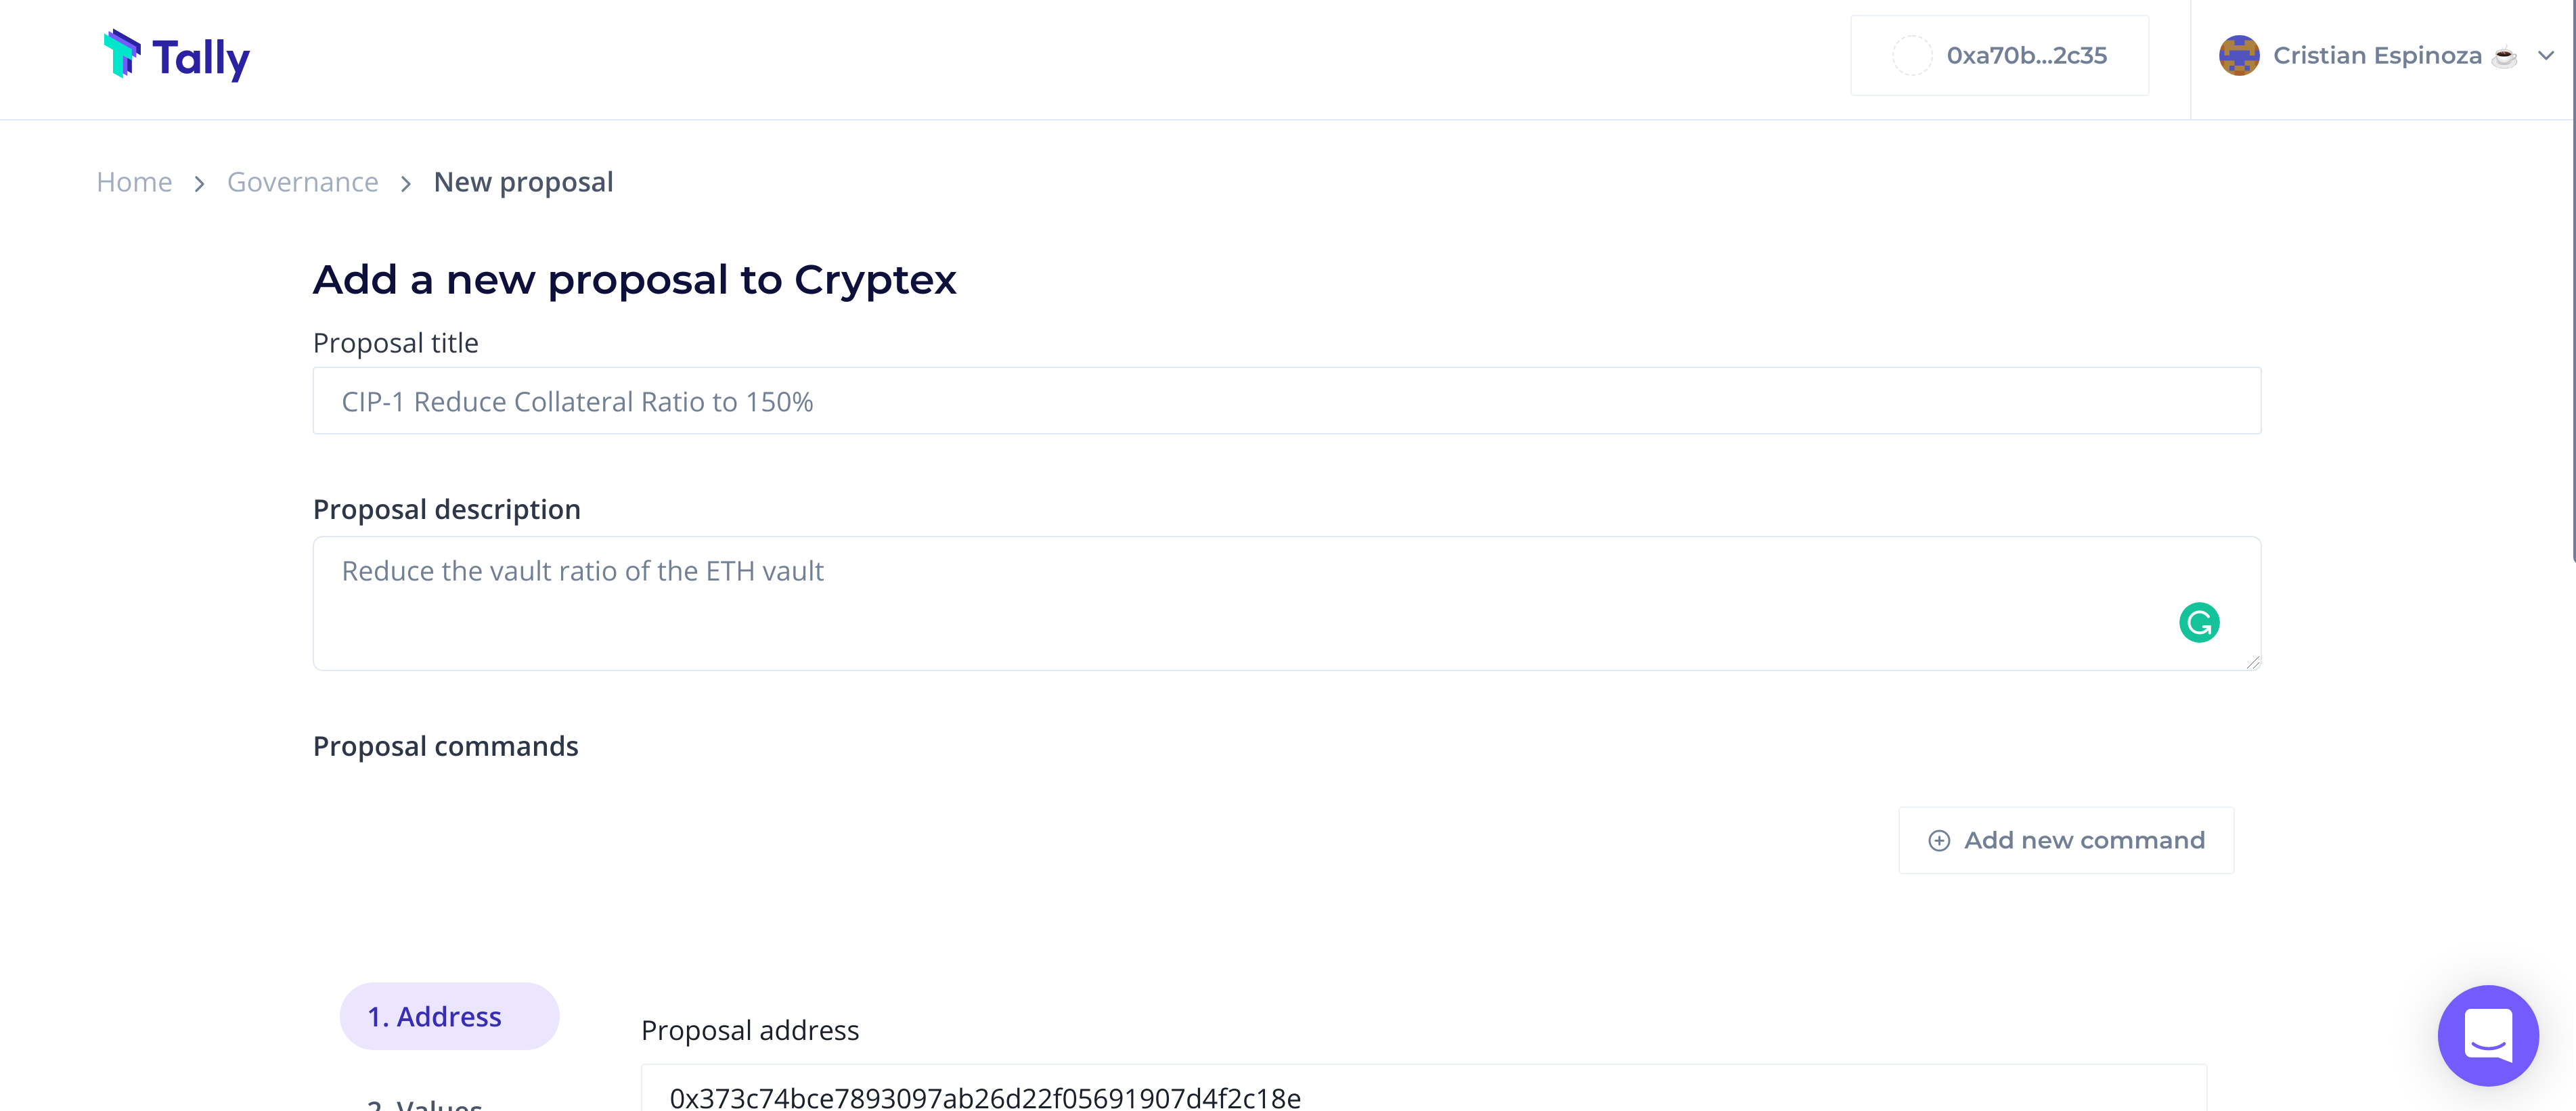Viewport: 2576px width, 1111px height.
Task: Click the Proposal description text area
Action: 1286,604
